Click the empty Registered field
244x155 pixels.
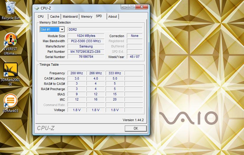click(135, 41)
